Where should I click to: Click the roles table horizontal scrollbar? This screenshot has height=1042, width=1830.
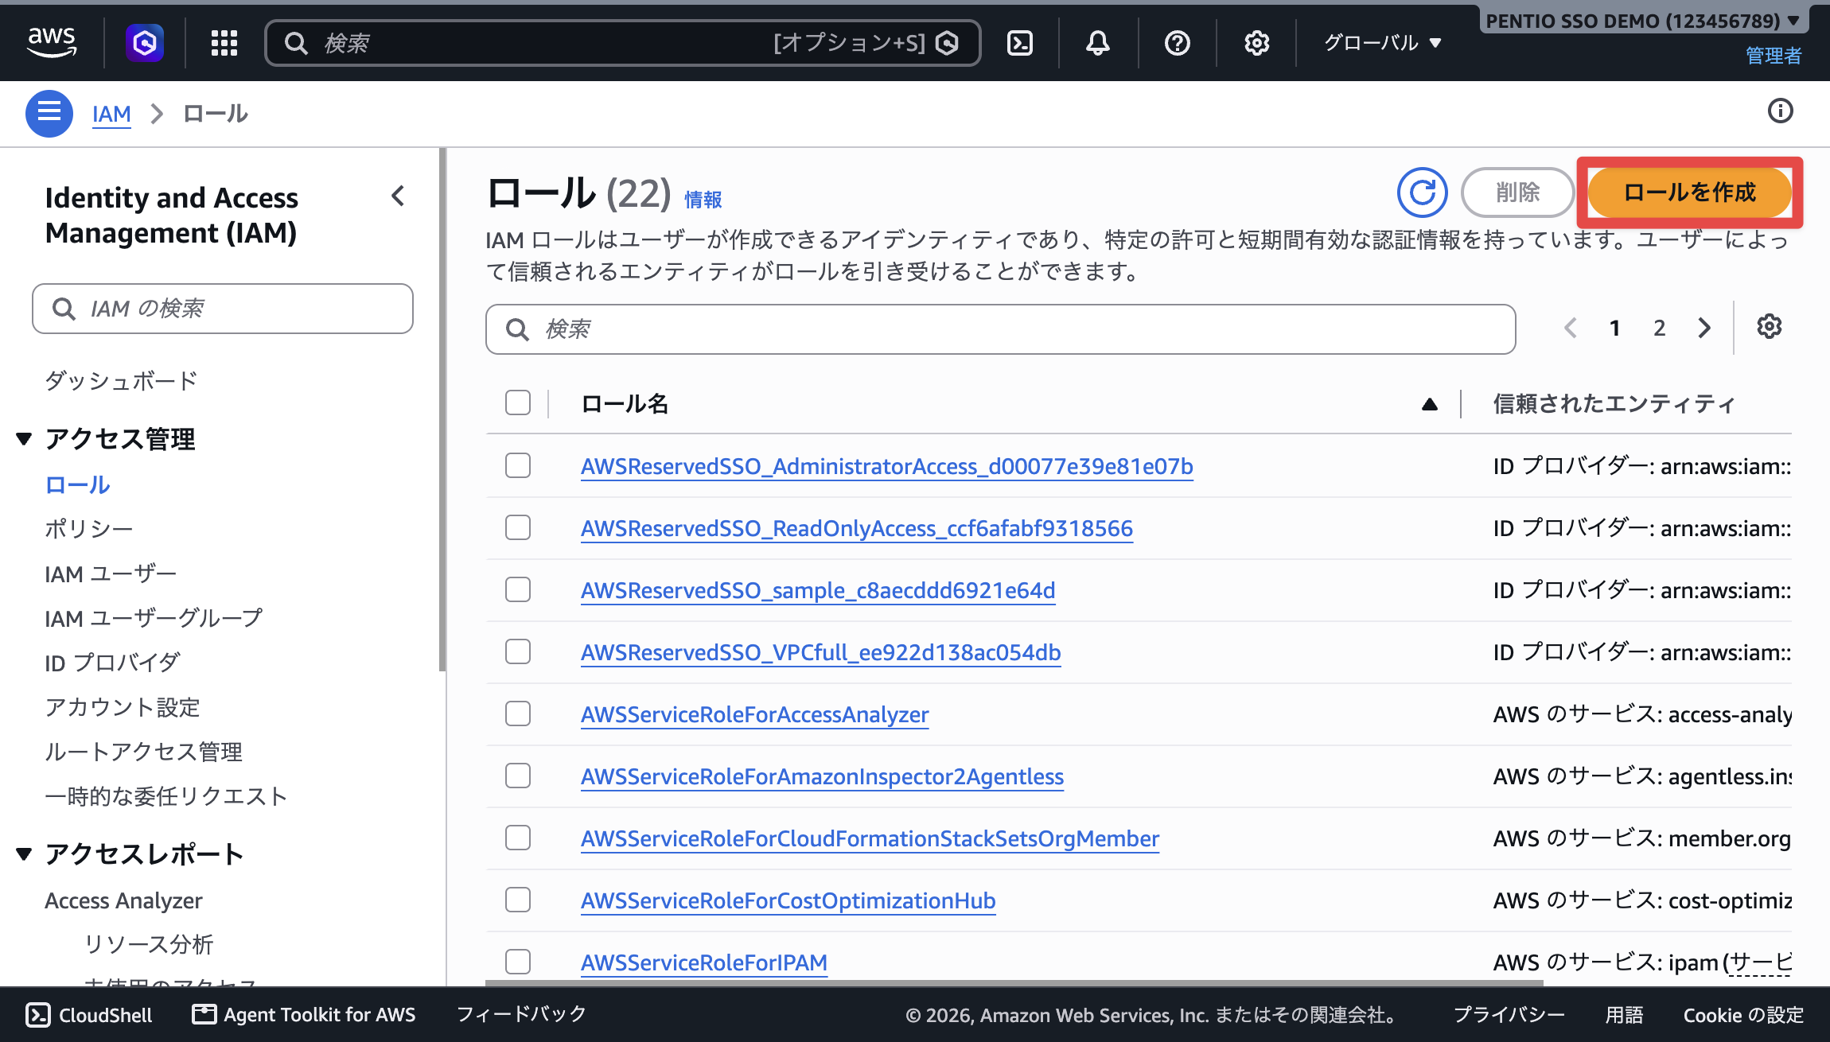(1014, 983)
